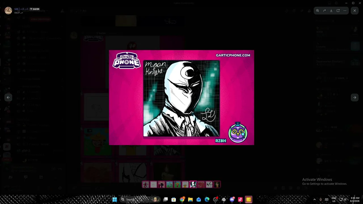Open the network quick settings icon
This screenshot has height=204, width=363.
click(x=341, y=199)
